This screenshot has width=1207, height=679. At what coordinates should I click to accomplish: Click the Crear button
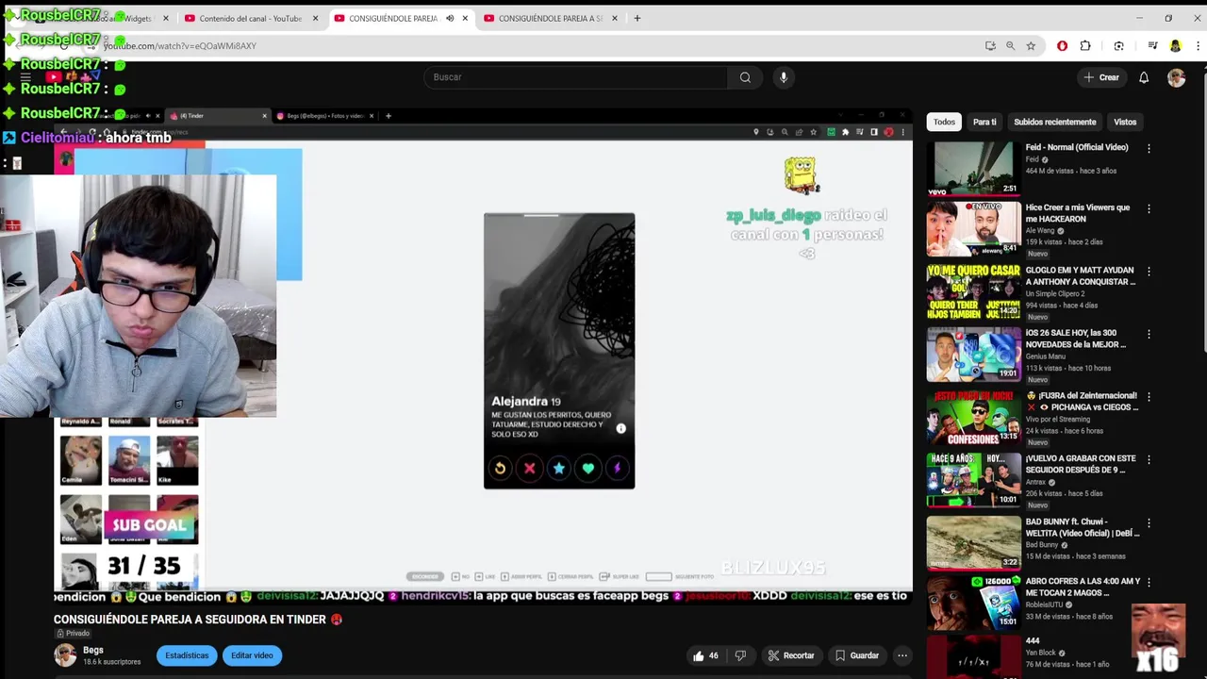click(1101, 77)
